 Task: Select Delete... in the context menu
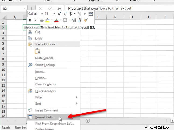tap(53, 78)
